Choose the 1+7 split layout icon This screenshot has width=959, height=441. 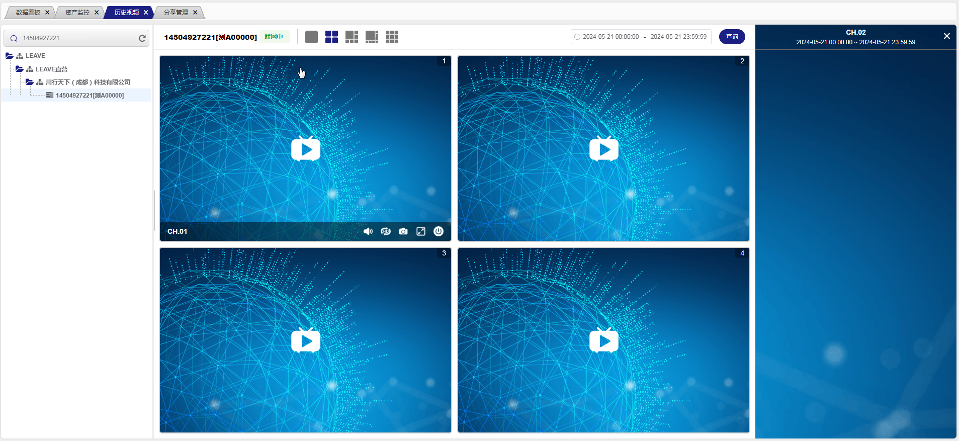[x=372, y=37]
